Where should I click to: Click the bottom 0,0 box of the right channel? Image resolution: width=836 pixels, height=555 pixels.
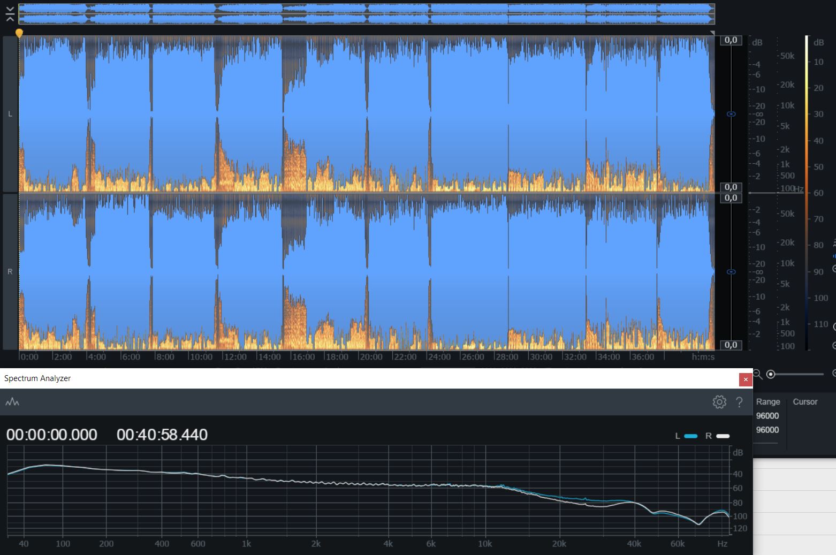coord(731,345)
